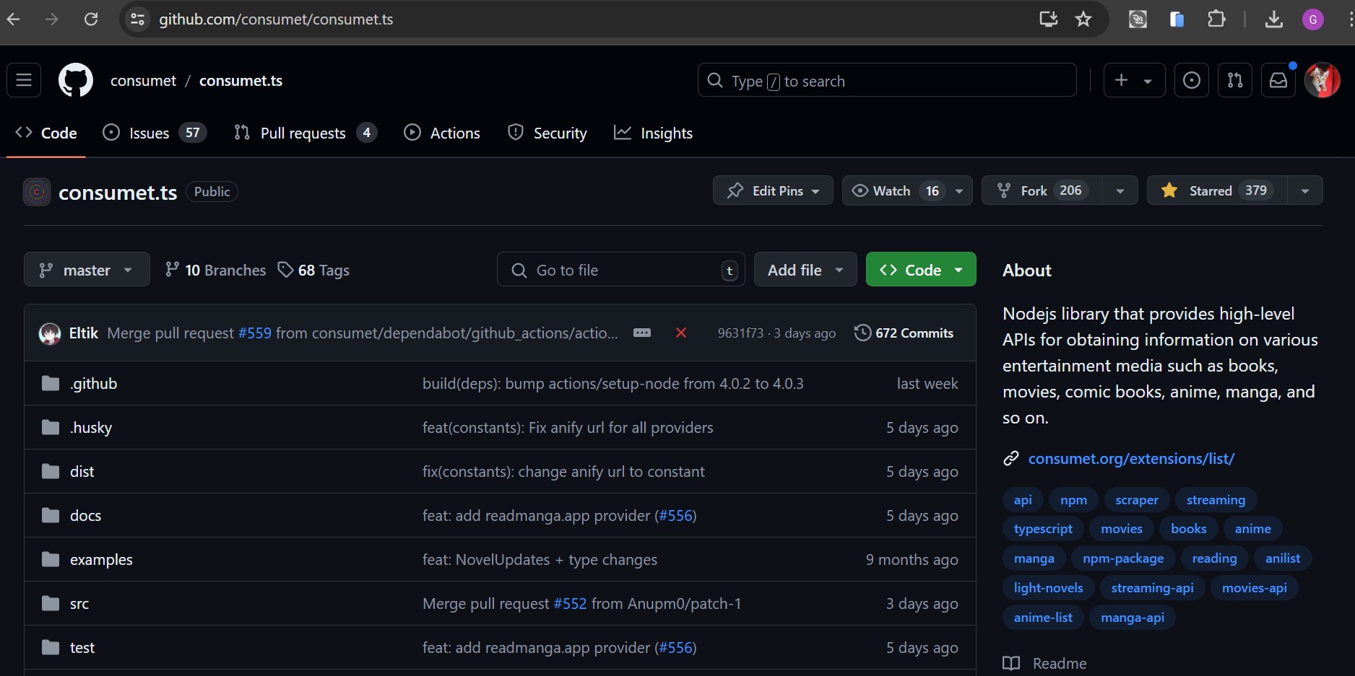
Task: Open pull request #559 link
Action: 255,333
